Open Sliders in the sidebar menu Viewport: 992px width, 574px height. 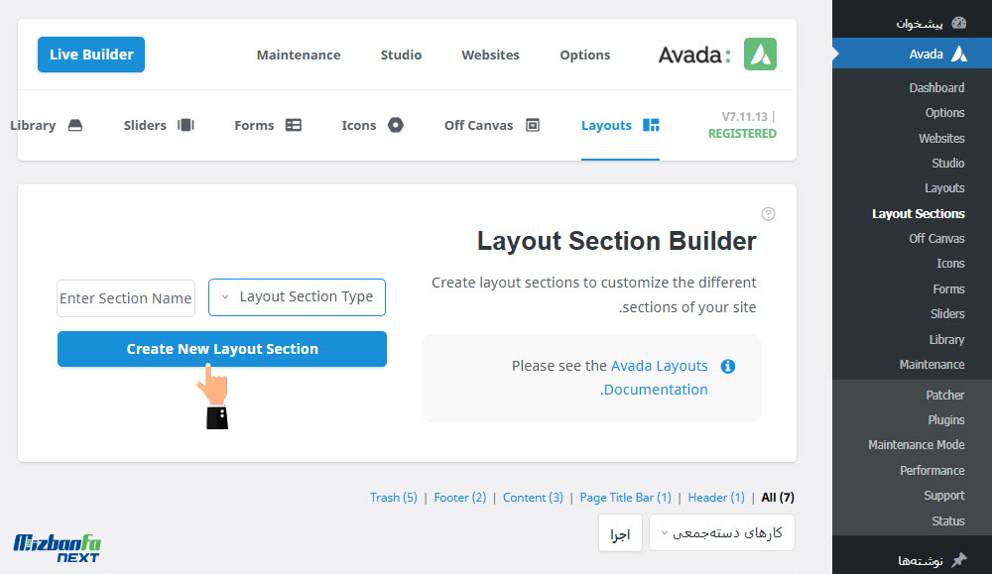[x=947, y=313]
